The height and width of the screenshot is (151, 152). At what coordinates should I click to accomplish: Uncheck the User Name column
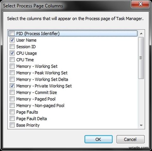tap(12, 40)
